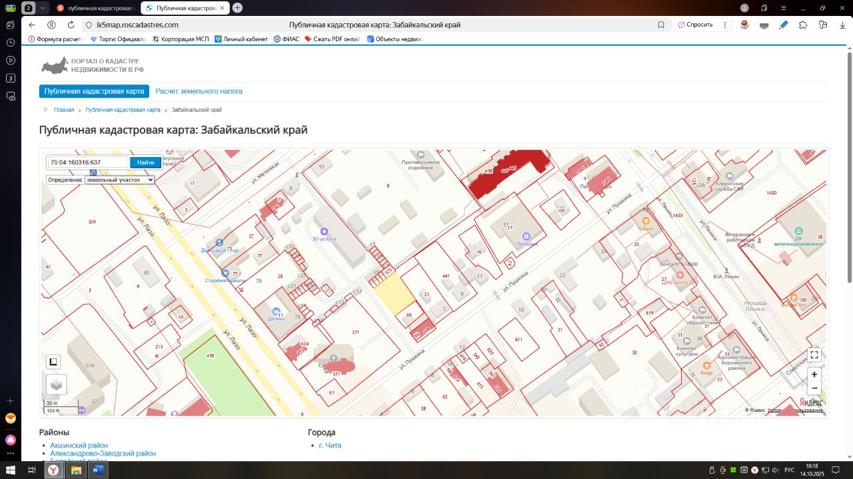This screenshot has width=853, height=479.
Task: Click the Найти search button
Action: (x=145, y=163)
